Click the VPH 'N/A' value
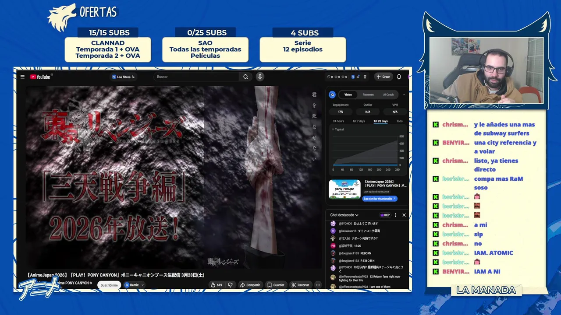561x315 pixels. (395, 112)
